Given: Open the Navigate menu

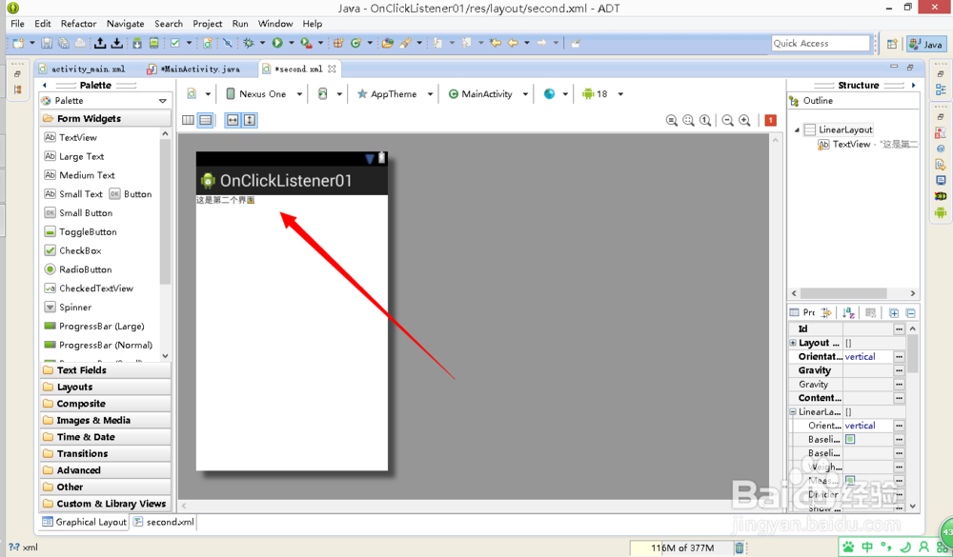Looking at the screenshot, I should (x=125, y=24).
